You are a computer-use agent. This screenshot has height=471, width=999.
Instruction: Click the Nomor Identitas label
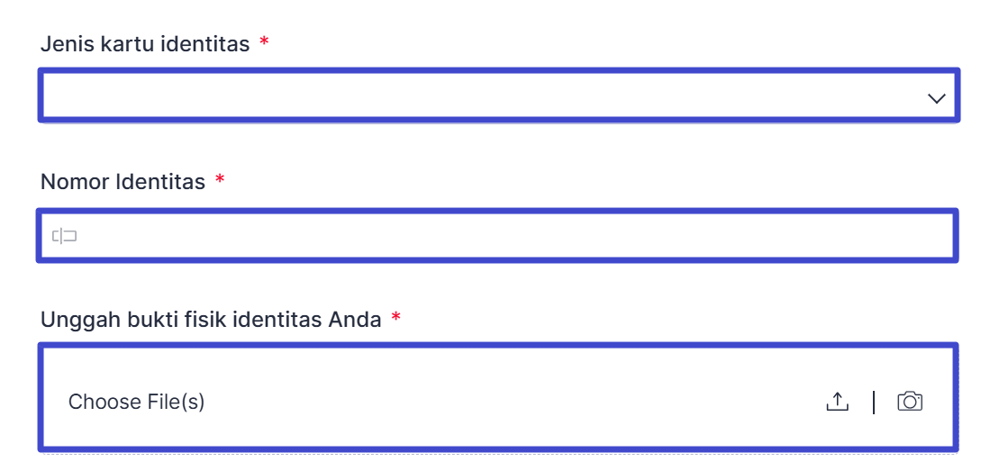tap(123, 182)
